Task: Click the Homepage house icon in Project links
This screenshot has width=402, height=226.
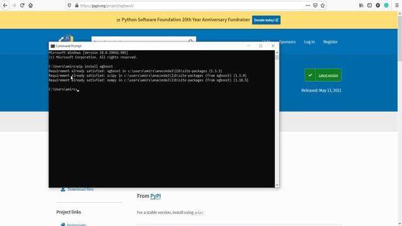Action: 63,225
